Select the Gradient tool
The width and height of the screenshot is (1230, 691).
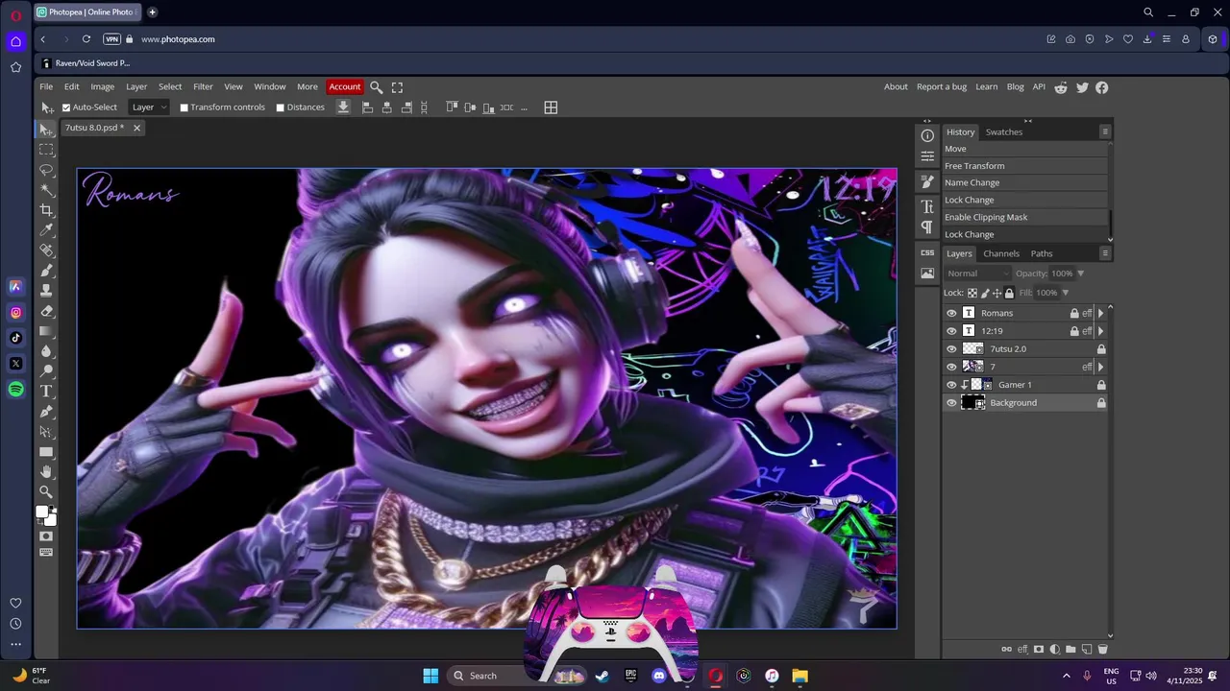coord(46,331)
